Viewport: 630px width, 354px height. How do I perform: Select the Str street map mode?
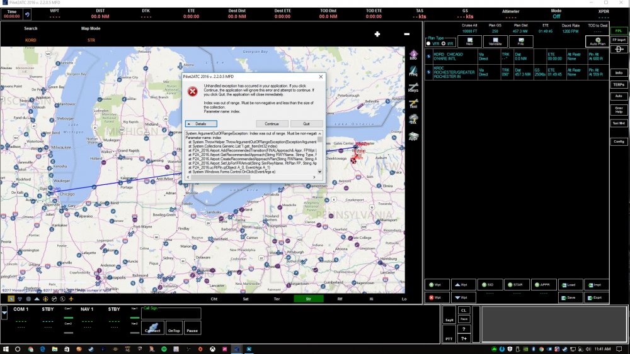click(308, 299)
